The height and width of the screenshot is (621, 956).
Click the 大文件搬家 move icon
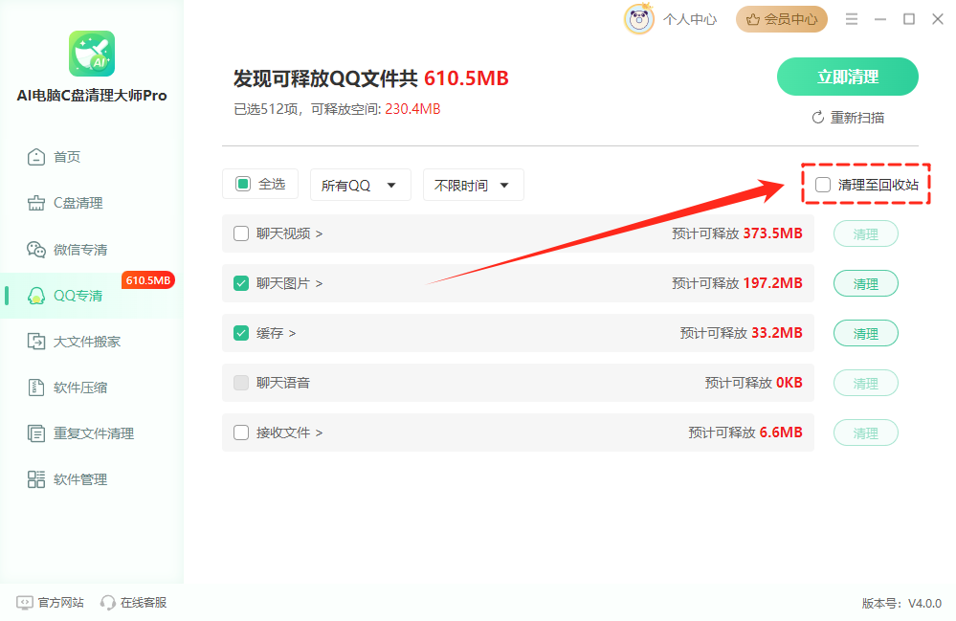36,342
